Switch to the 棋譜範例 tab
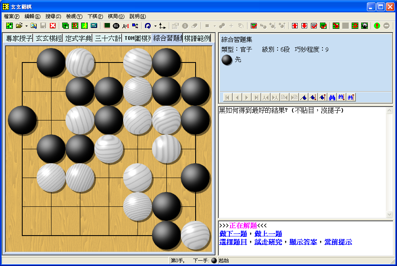The height and width of the screenshot is (266, 397). pos(198,38)
